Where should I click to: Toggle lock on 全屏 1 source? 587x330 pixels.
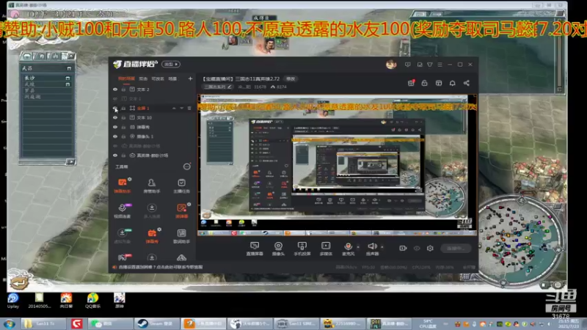(x=123, y=108)
